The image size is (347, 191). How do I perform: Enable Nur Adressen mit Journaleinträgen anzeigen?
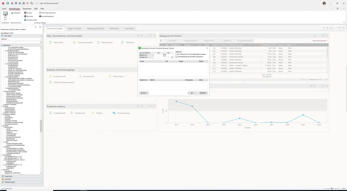click(176, 54)
